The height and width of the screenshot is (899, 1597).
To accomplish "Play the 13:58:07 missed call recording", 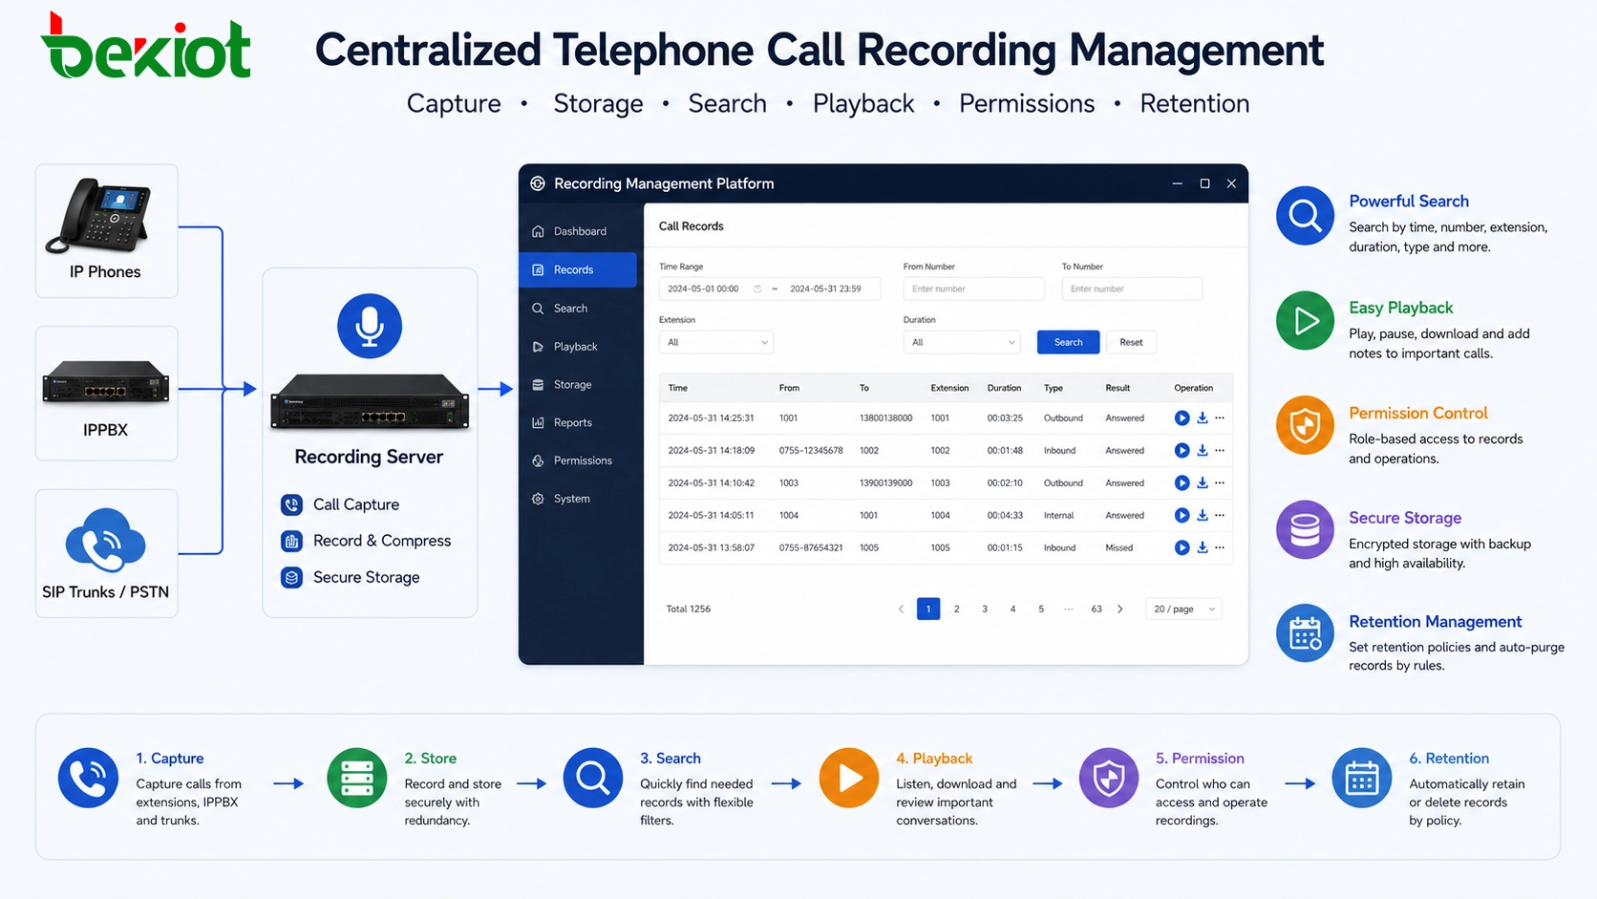I will [x=1182, y=547].
